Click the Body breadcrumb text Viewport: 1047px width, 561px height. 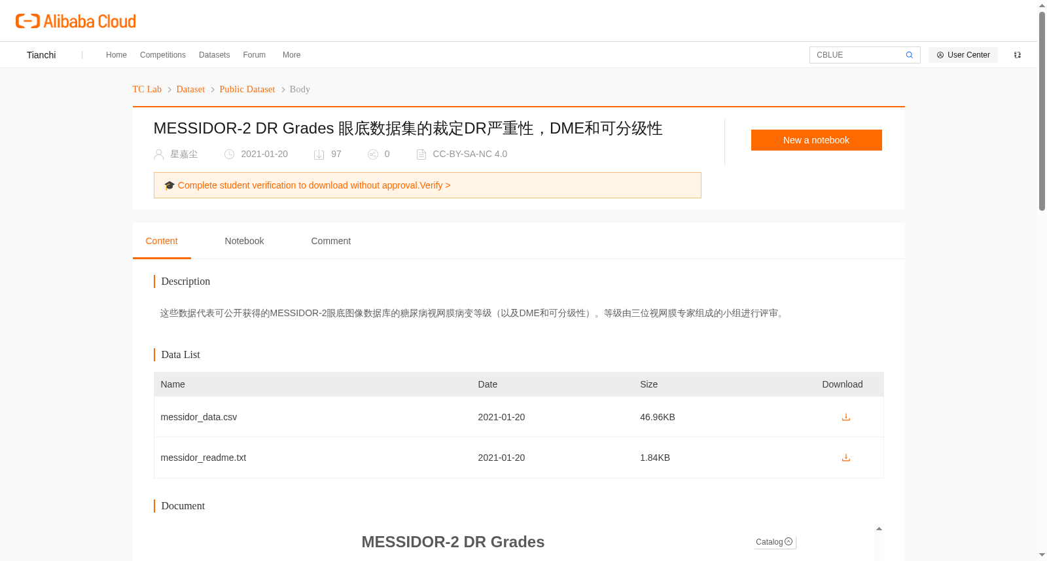tap(300, 89)
